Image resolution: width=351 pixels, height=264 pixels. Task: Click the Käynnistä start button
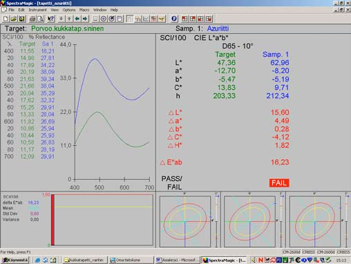point(15,260)
